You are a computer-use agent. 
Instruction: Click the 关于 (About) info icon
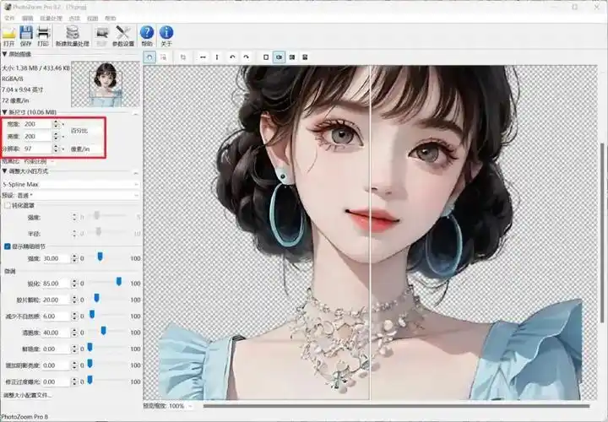click(166, 34)
